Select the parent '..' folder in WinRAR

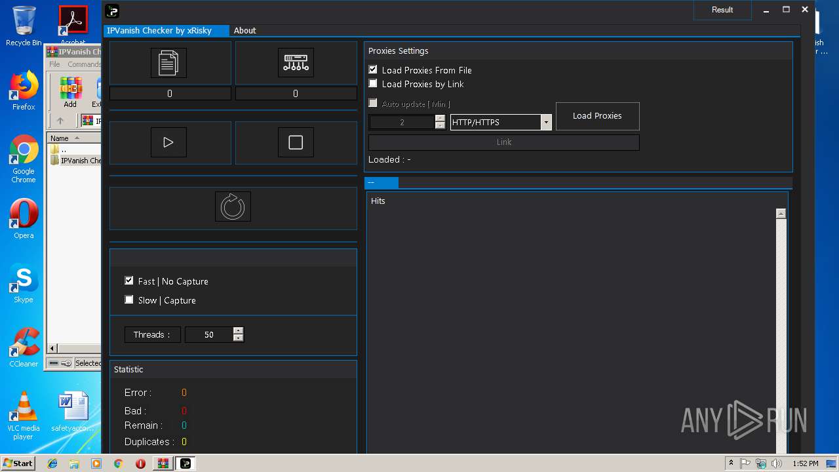pos(59,149)
